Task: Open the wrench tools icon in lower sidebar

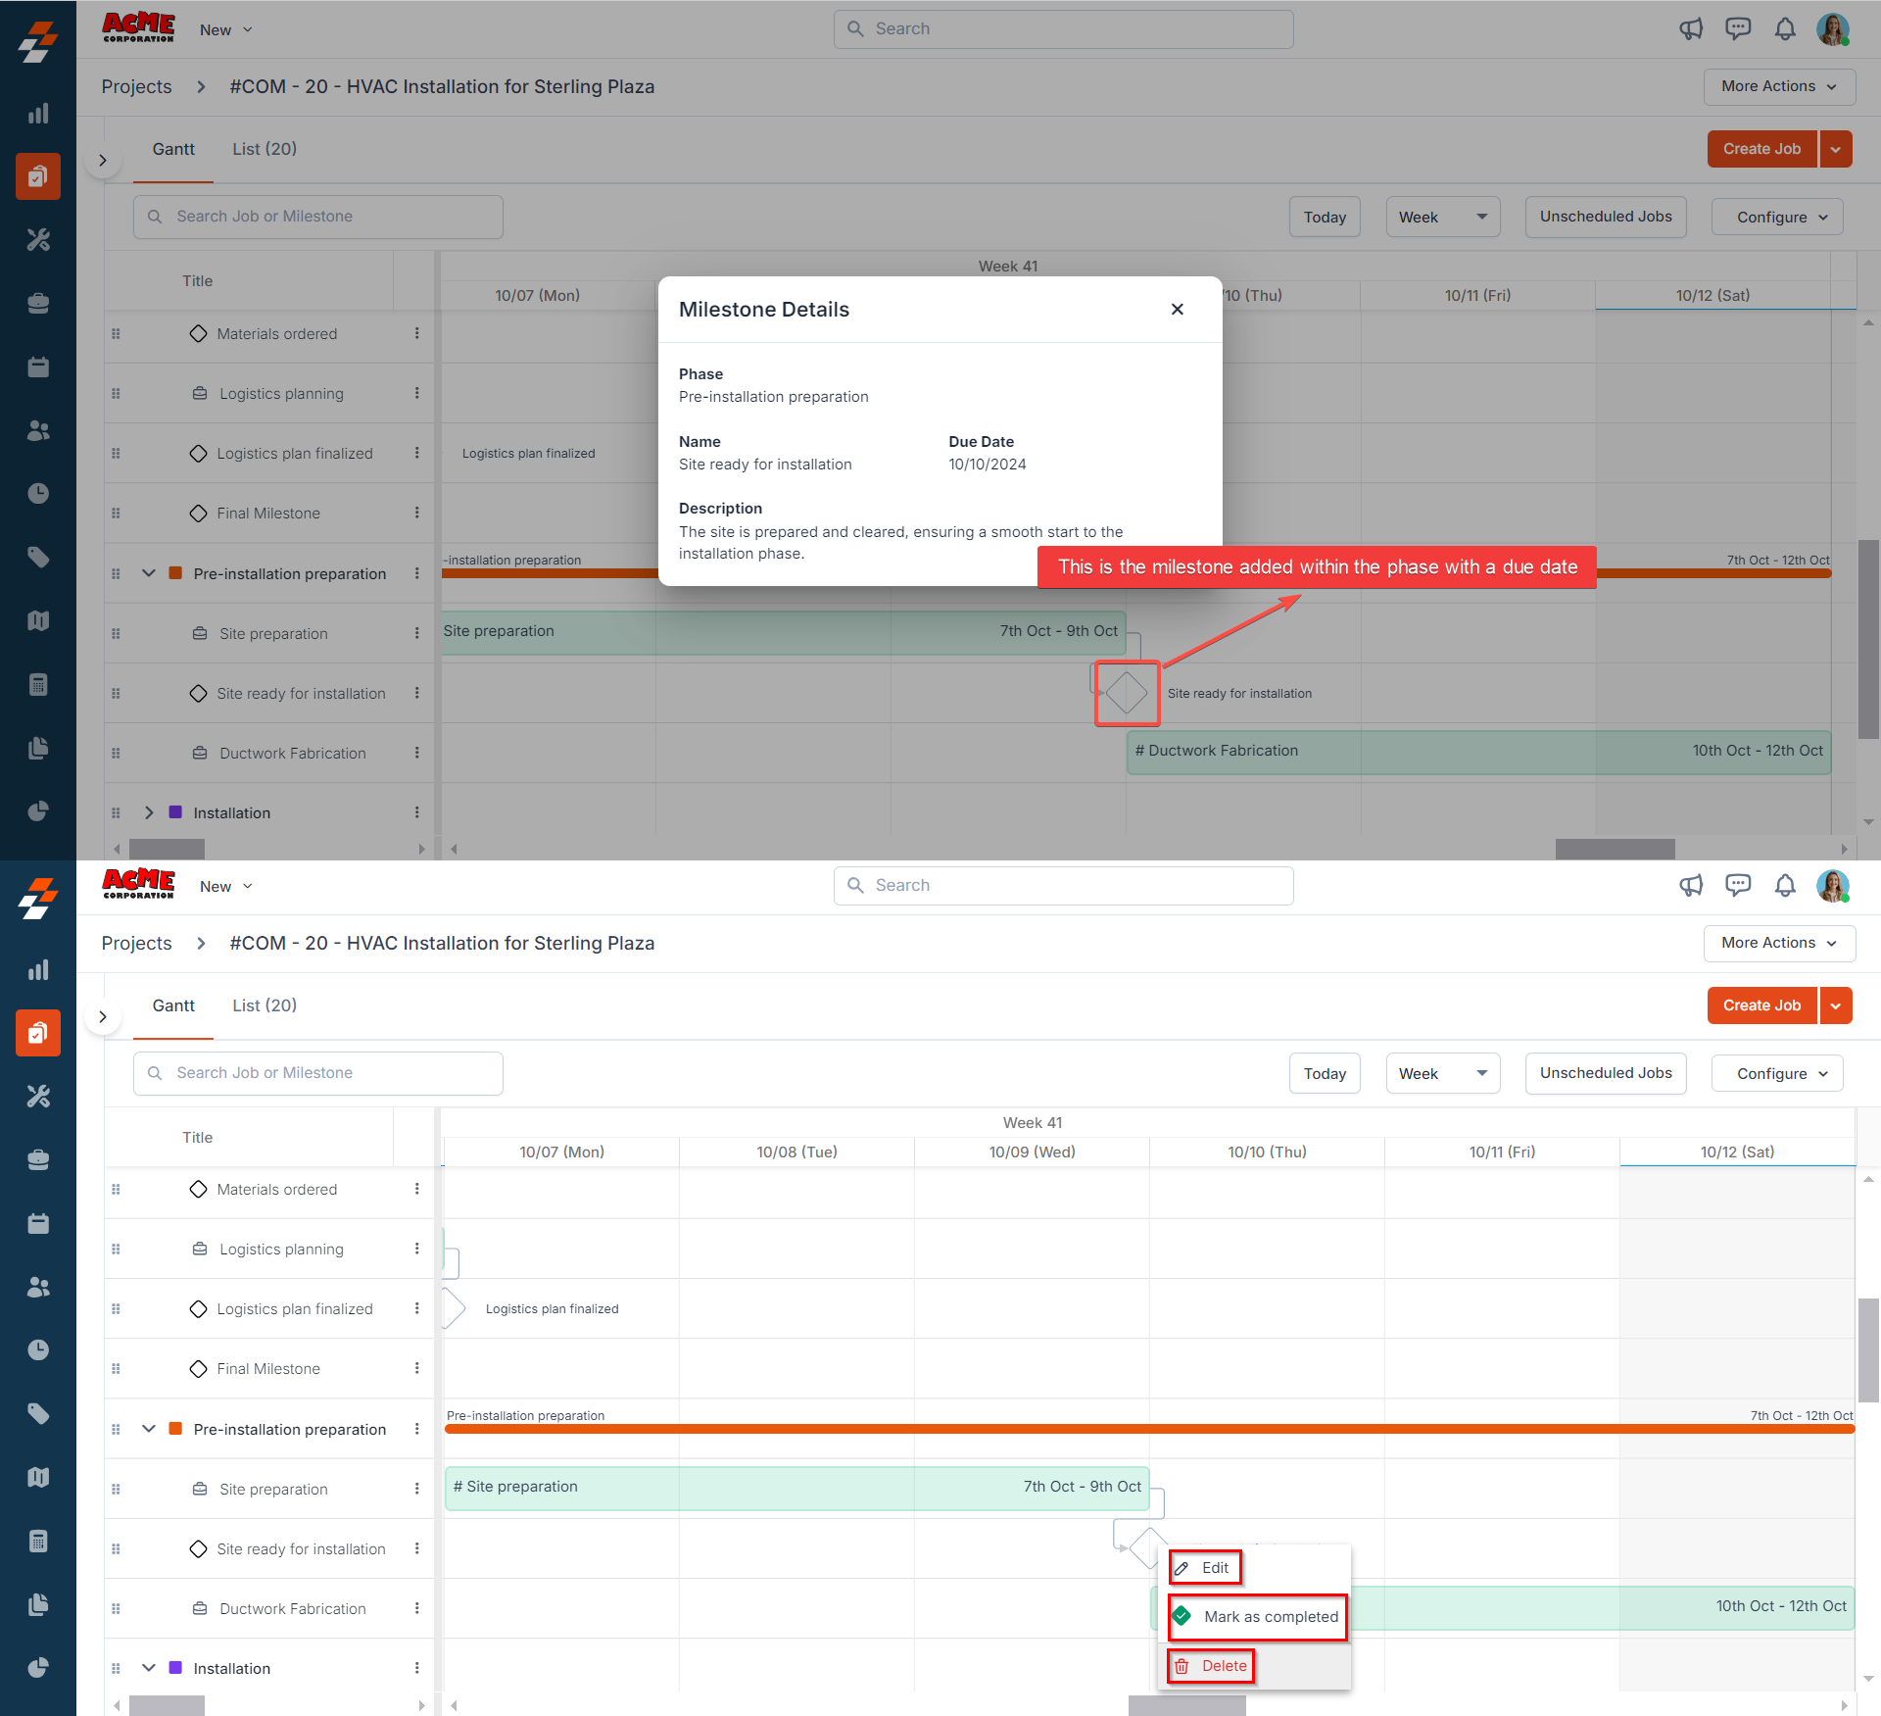Action: pyautogui.click(x=38, y=1097)
